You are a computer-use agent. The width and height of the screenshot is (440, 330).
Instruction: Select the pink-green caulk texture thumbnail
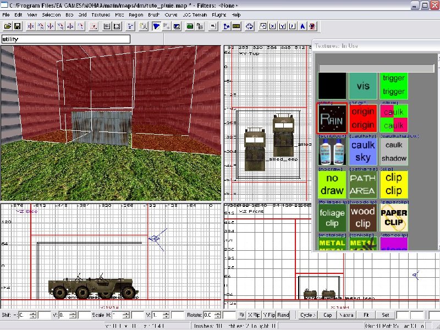point(394,118)
